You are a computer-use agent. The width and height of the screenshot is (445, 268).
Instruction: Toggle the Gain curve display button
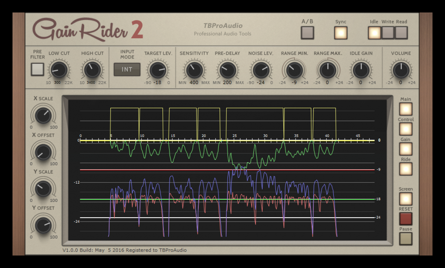pos(405,149)
